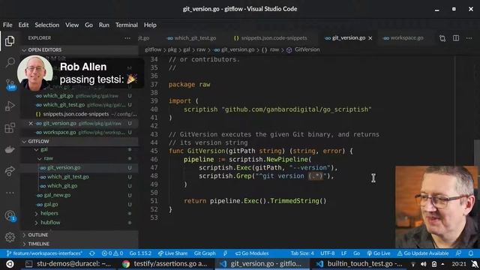Screen dimensions: 480x270
Task: Change Tab Size: 4 setting
Action: coord(302,253)
